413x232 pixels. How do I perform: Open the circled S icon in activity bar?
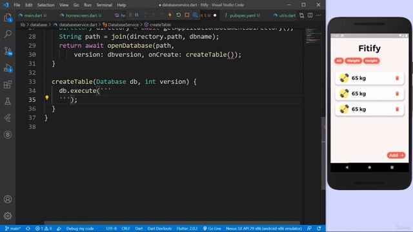pos(8,135)
